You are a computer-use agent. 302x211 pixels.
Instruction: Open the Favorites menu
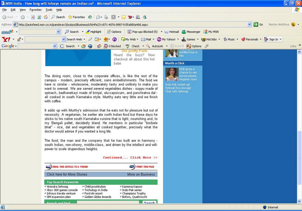(35, 10)
